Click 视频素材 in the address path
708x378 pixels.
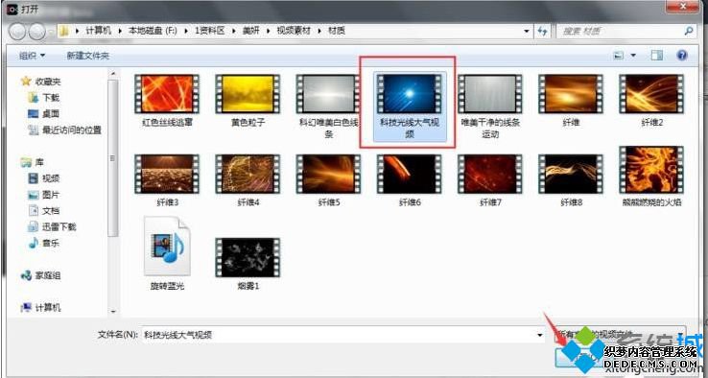[294, 31]
